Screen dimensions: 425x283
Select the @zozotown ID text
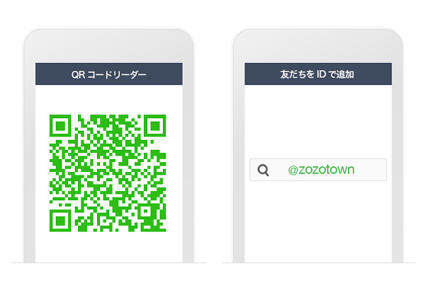point(321,170)
